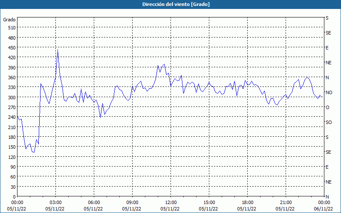
Task: Click the 90 y-axis label
Action: 13,167
